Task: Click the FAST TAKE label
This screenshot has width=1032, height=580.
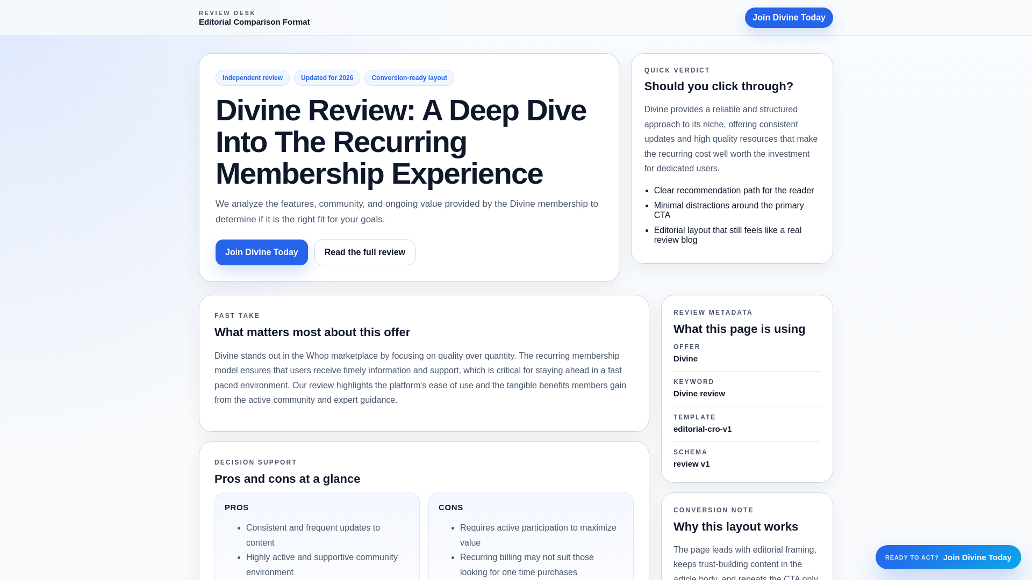Action: 237,316
